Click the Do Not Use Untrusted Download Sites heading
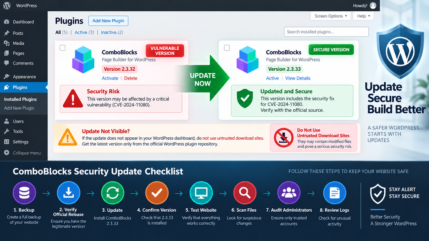The height and width of the screenshot is (241, 429). pos(323,133)
